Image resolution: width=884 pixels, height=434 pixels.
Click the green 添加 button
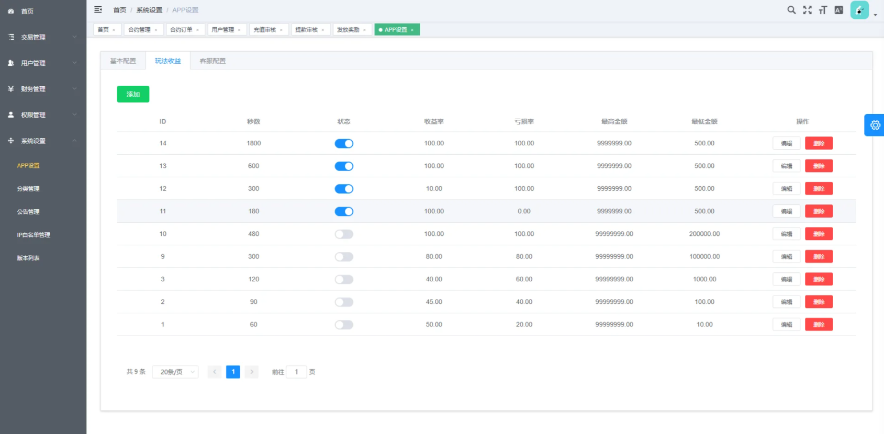pos(133,94)
